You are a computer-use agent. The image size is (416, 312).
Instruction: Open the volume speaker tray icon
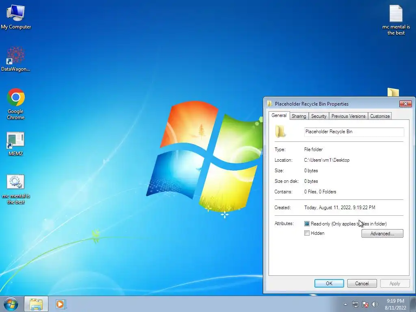[375, 304]
